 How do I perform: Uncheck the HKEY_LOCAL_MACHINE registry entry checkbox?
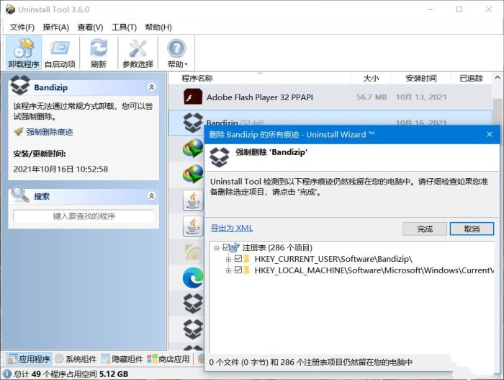(x=238, y=270)
